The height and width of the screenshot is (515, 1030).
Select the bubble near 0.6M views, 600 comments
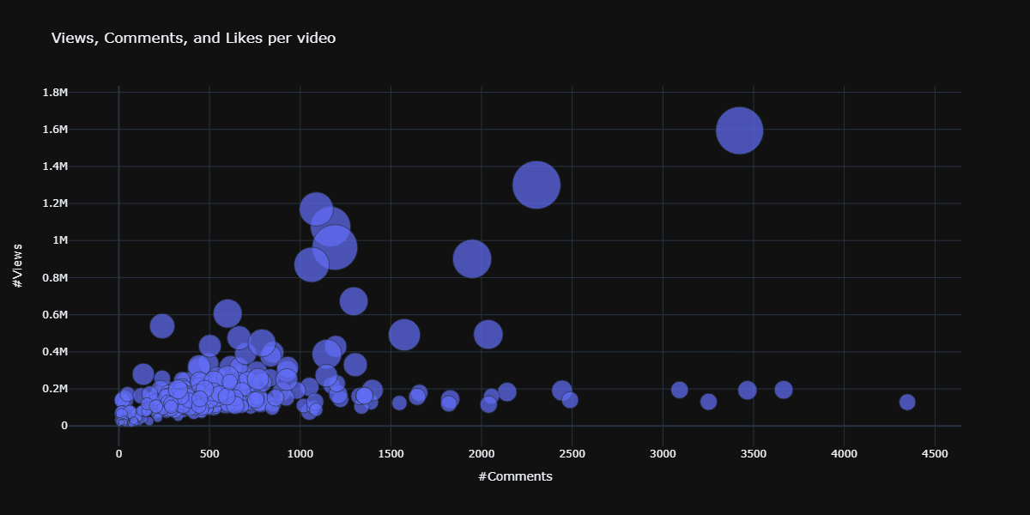(227, 313)
